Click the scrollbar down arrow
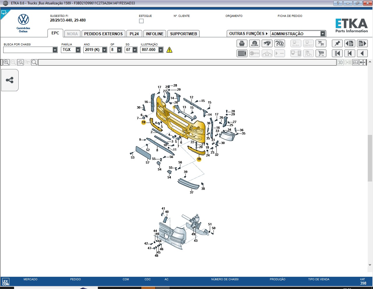 [370, 265]
